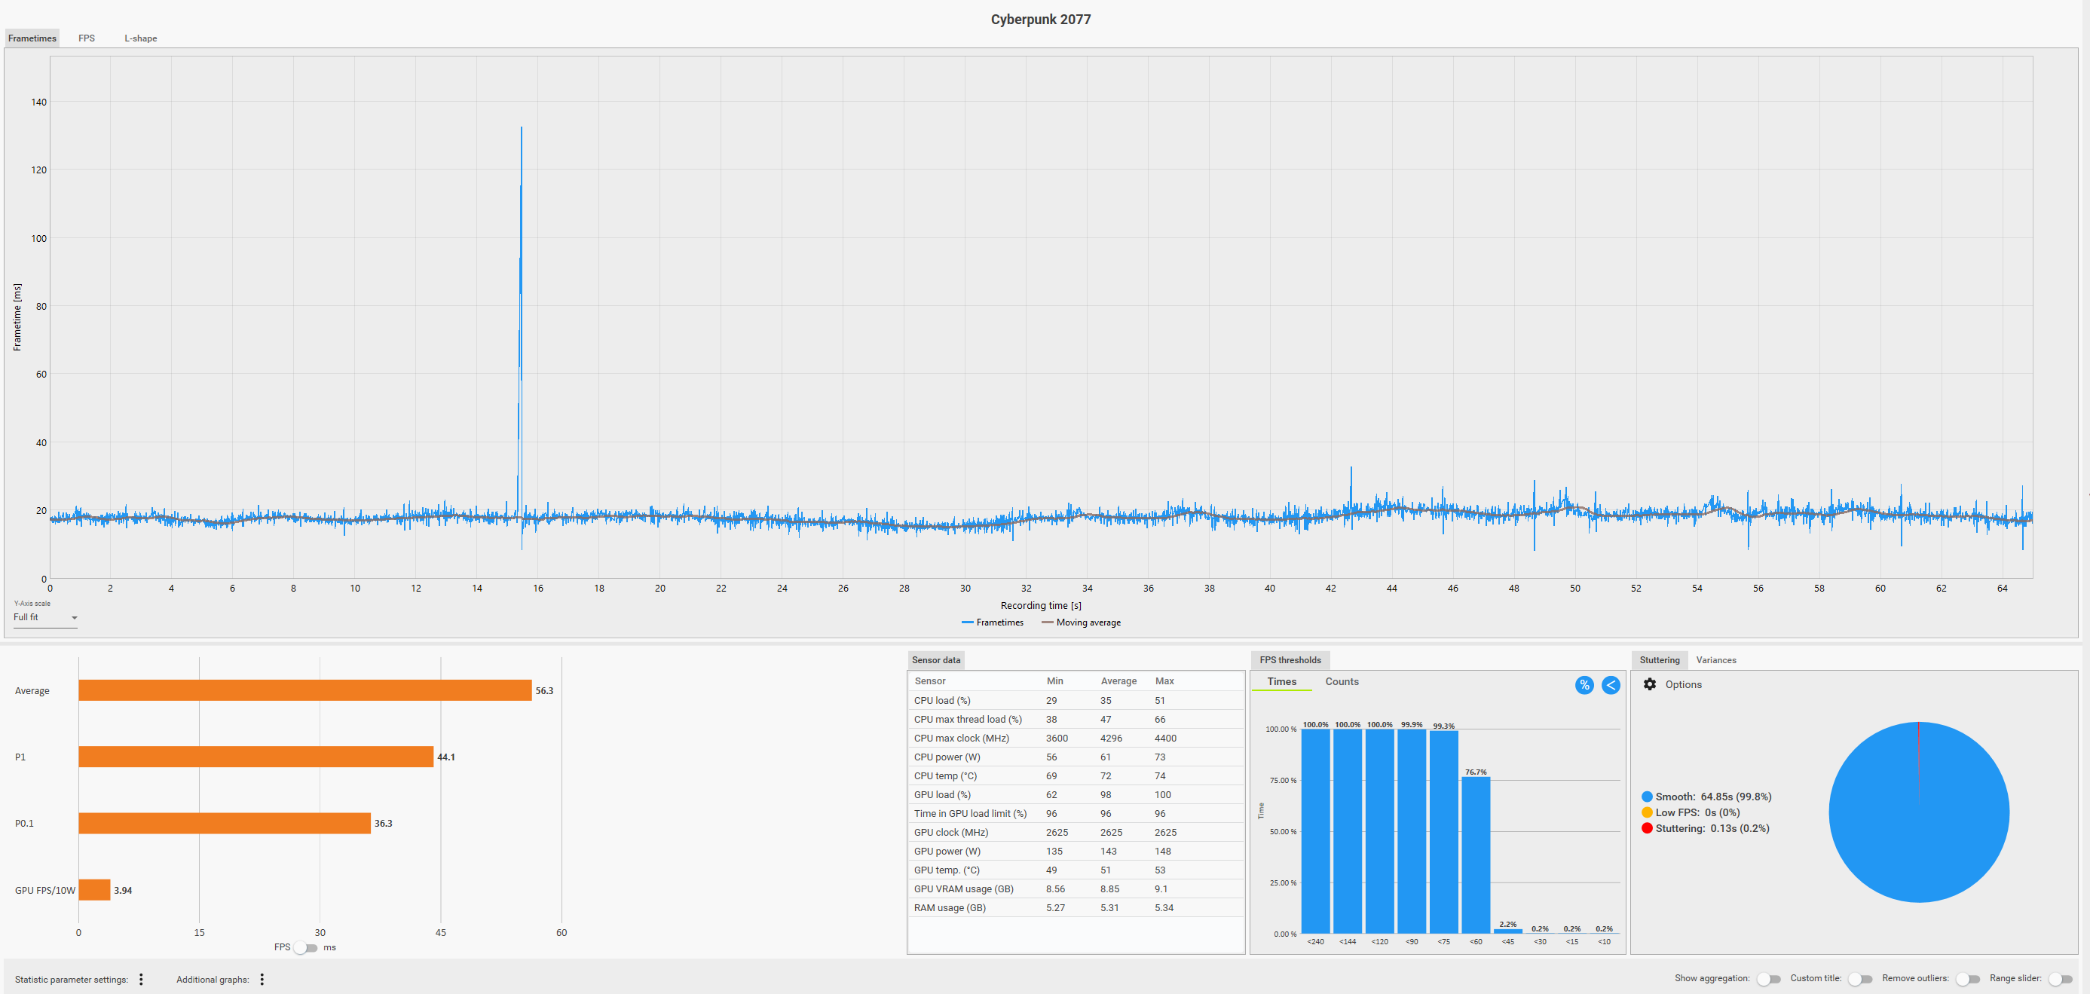This screenshot has height=994, width=2090.
Task: Open Statistic parameter settings three-dot menu
Action: point(141,980)
